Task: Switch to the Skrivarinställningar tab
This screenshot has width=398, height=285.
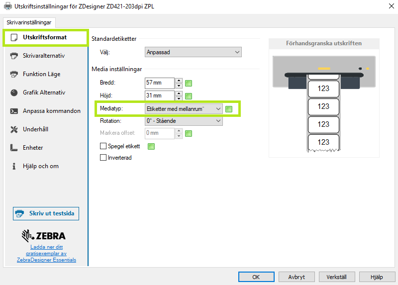Action: tap(29, 22)
